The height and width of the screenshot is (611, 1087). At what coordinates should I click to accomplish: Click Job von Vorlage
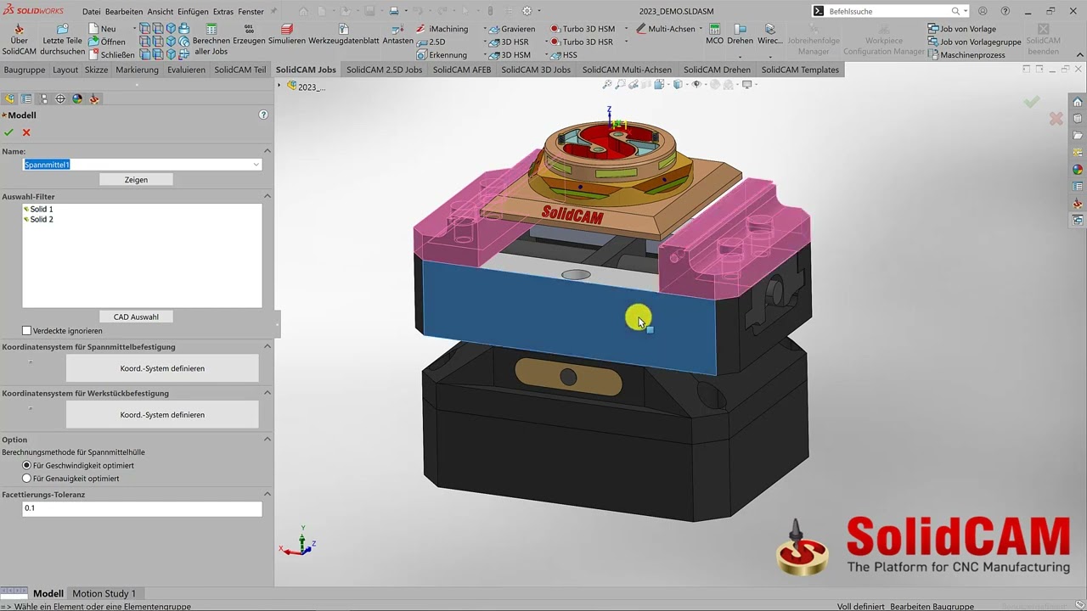962,29
